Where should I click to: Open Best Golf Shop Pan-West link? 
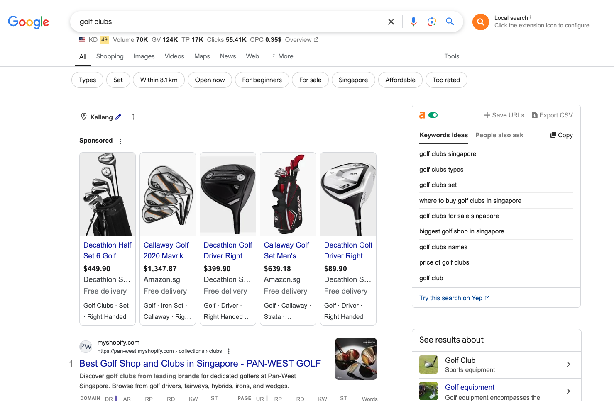[200, 364]
